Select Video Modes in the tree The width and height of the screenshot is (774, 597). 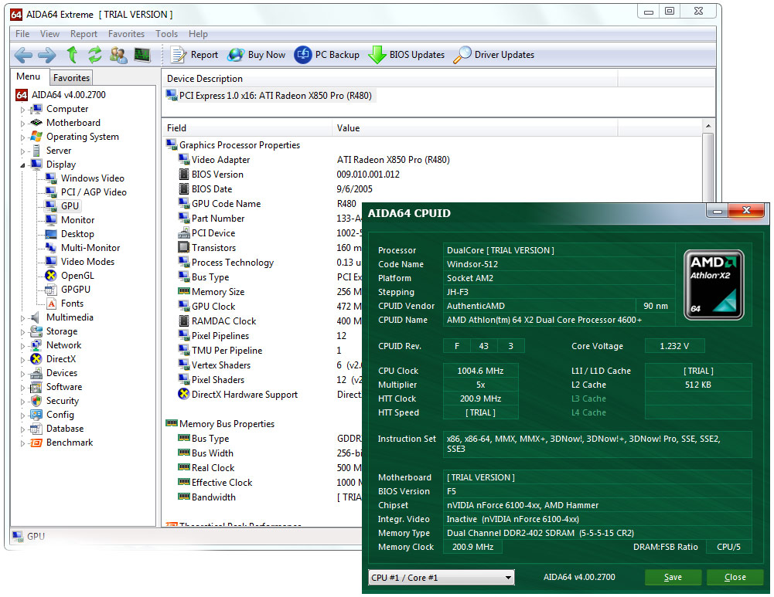[87, 262]
